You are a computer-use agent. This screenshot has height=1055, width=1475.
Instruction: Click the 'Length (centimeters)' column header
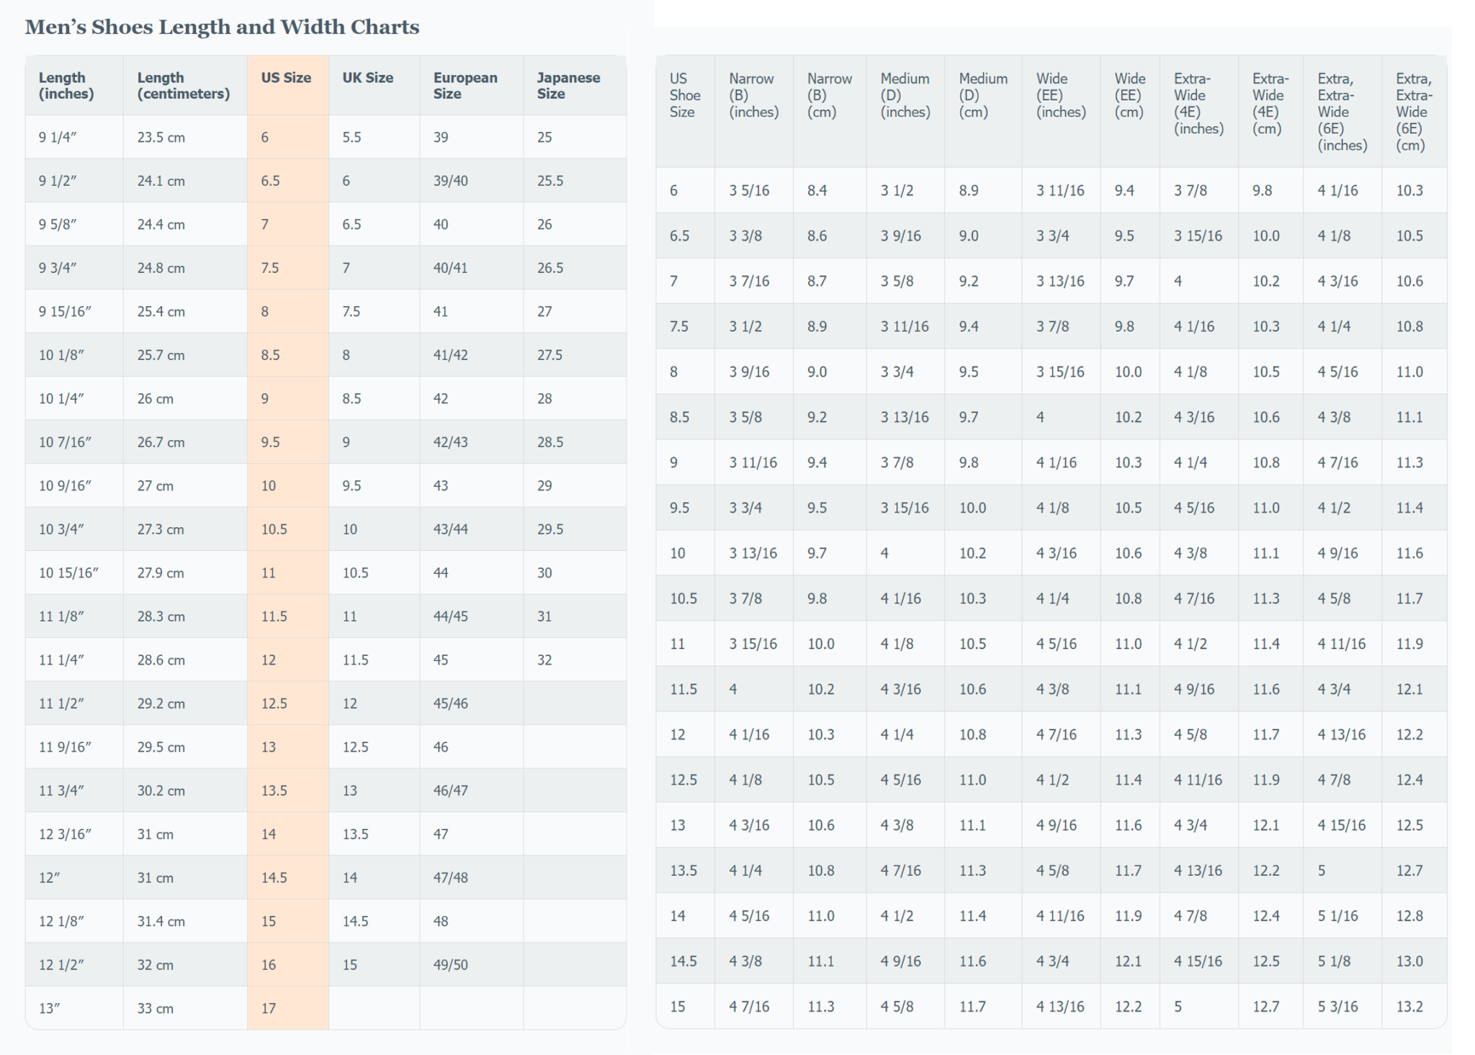click(183, 86)
